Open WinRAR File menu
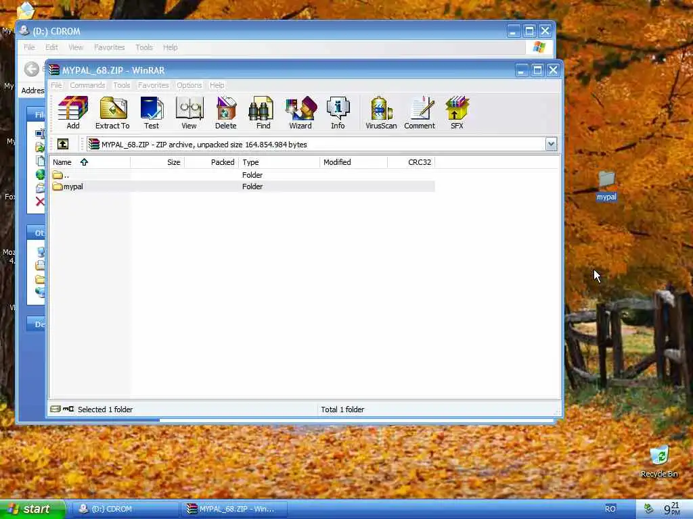This screenshot has width=693, height=519. [56, 85]
